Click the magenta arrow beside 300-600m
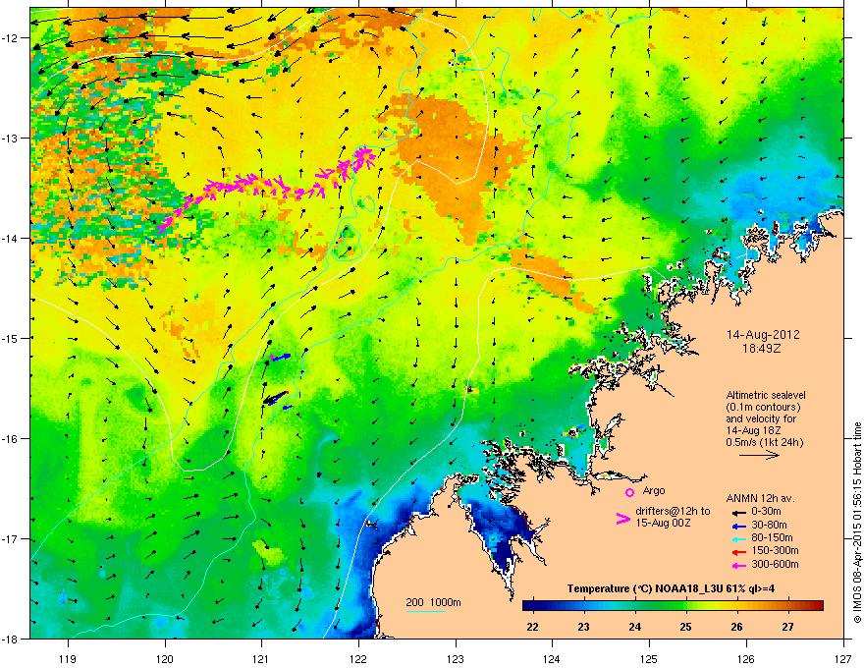 pyautogui.click(x=738, y=565)
